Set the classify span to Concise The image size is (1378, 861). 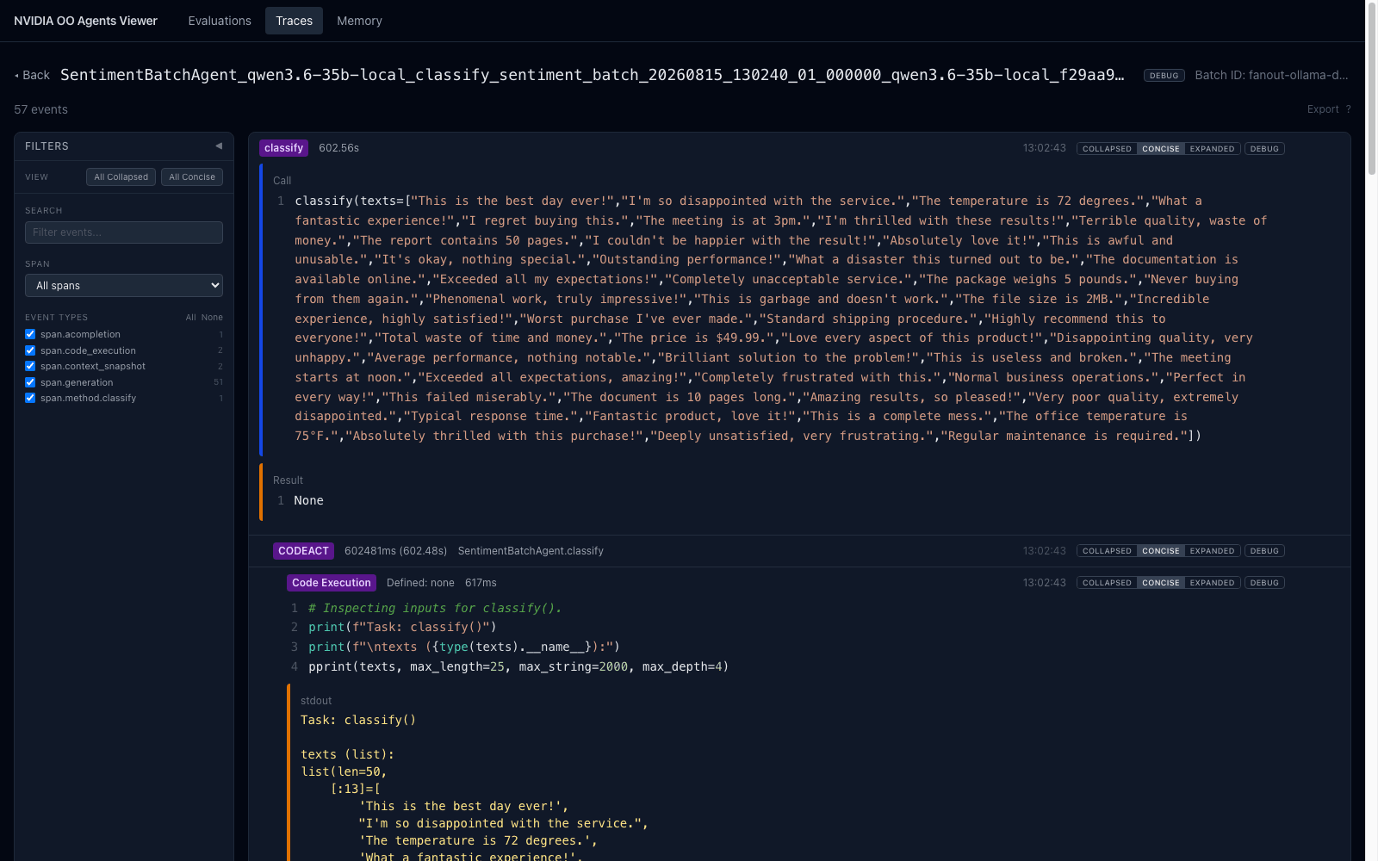[x=1161, y=149]
